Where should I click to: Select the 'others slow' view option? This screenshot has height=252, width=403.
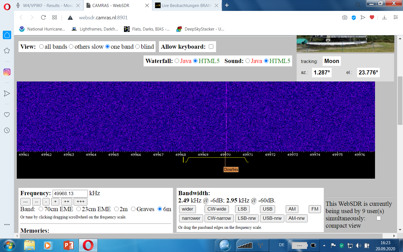tap(71, 46)
